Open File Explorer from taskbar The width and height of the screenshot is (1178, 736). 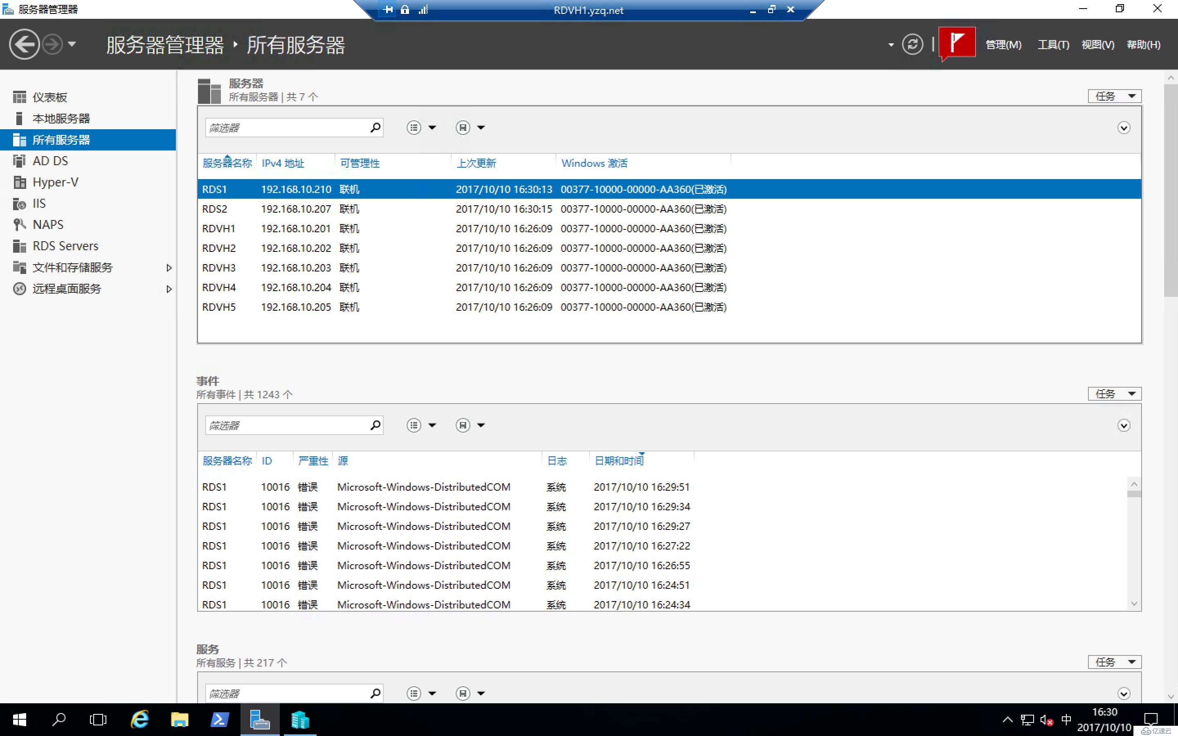[180, 720]
